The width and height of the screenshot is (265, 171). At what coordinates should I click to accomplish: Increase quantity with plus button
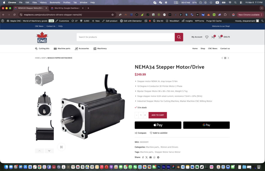click(x=145, y=115)
